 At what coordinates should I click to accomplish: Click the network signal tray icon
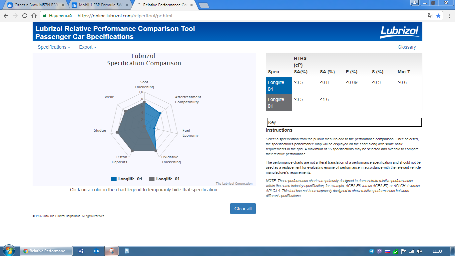pyautogui.click(x=412, y=251)
